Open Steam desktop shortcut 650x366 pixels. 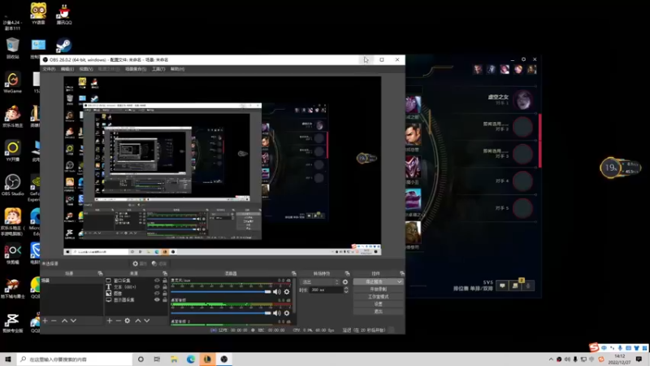click(x=63, y=46)
